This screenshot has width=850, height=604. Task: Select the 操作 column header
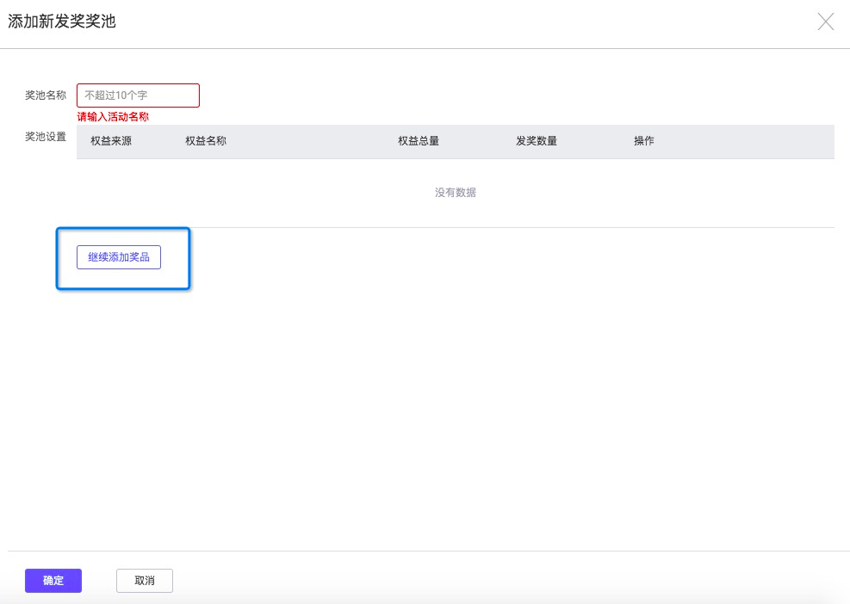pos(644,141)
